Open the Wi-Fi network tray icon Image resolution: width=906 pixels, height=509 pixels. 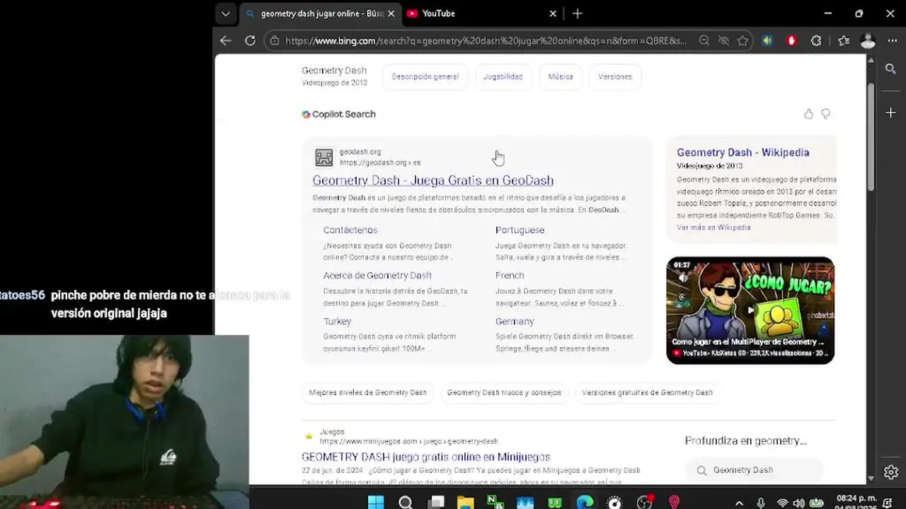[x=782, y=503]
